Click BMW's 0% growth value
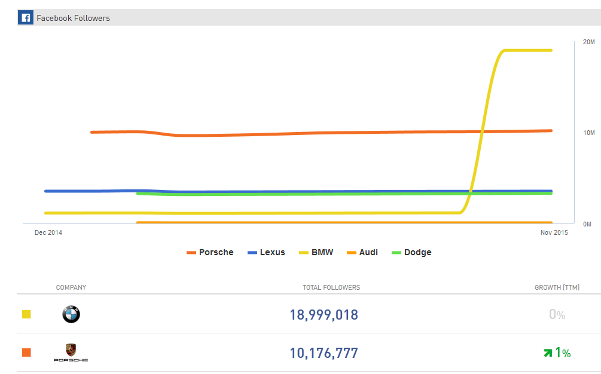Screen dimensions: 601x374 (x=557, y=315)
